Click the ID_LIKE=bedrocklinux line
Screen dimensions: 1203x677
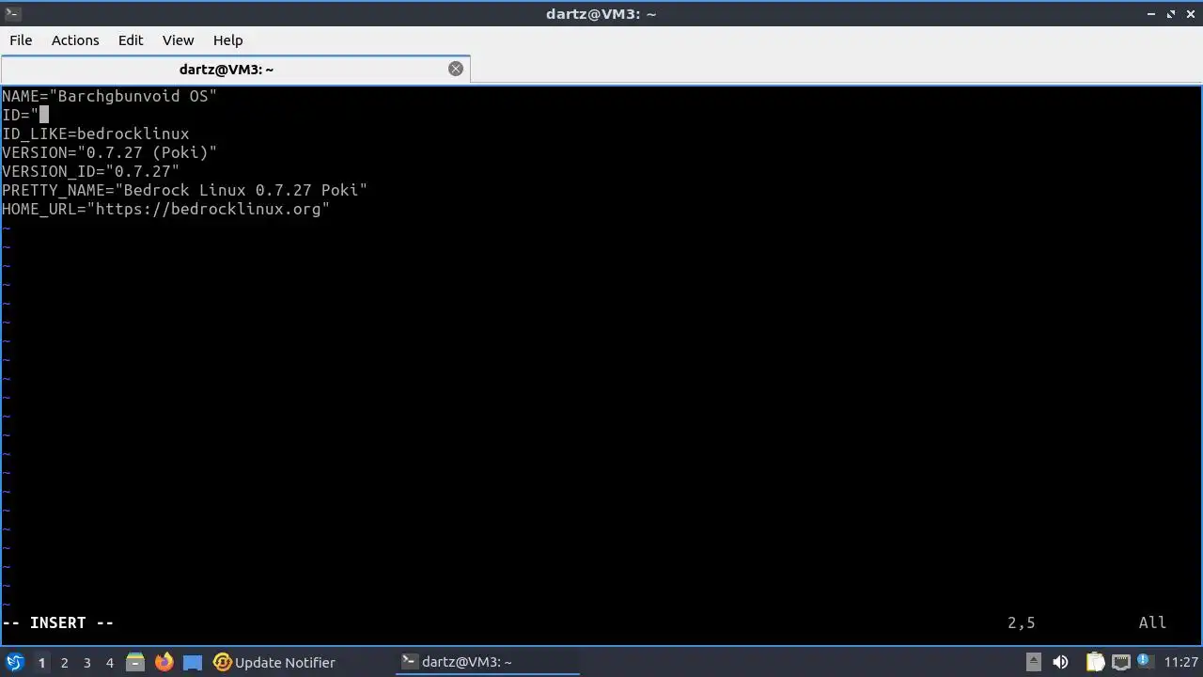(x=96, y=134)
